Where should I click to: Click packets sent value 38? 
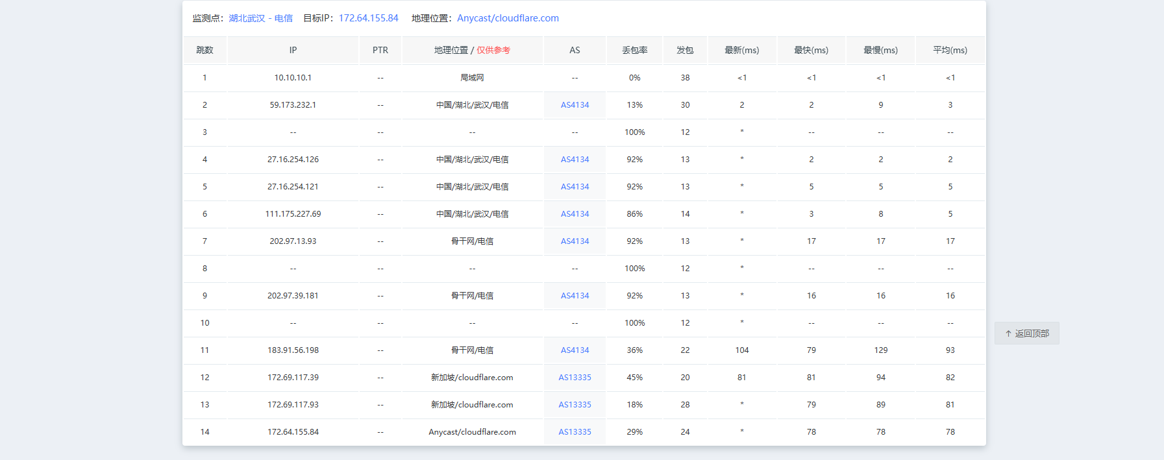pyautogui.click(x=685, y=78)
